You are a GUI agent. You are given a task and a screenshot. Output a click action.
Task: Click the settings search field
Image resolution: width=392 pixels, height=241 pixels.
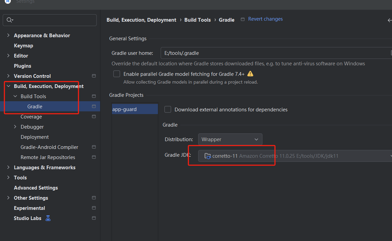coord(49,20)
